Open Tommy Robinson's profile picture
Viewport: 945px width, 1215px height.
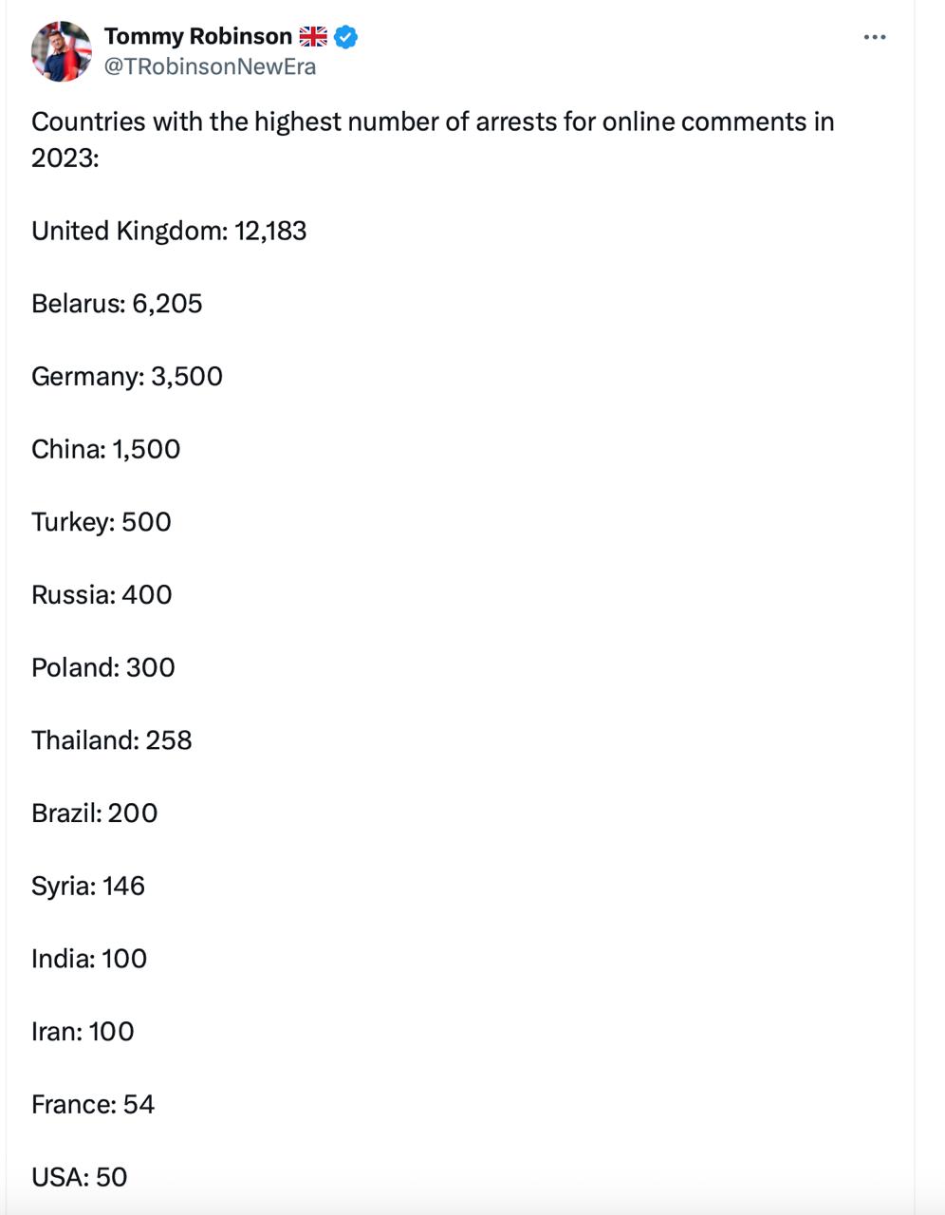click(62, 51)
